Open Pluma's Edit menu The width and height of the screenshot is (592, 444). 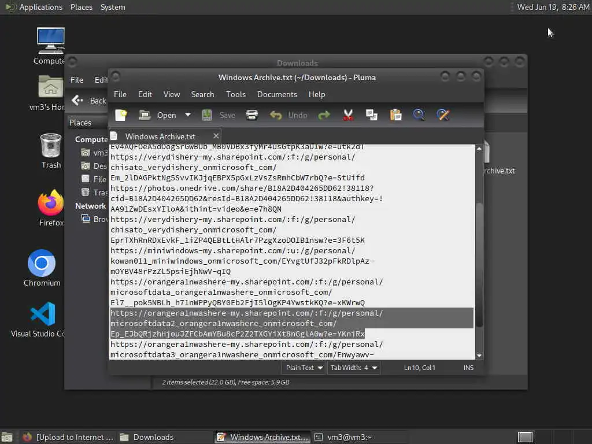point(145,94)
